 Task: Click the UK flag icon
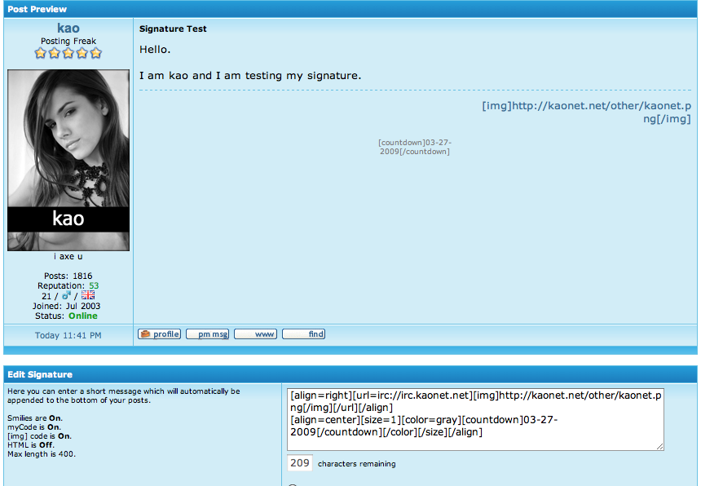click(88, 296)
